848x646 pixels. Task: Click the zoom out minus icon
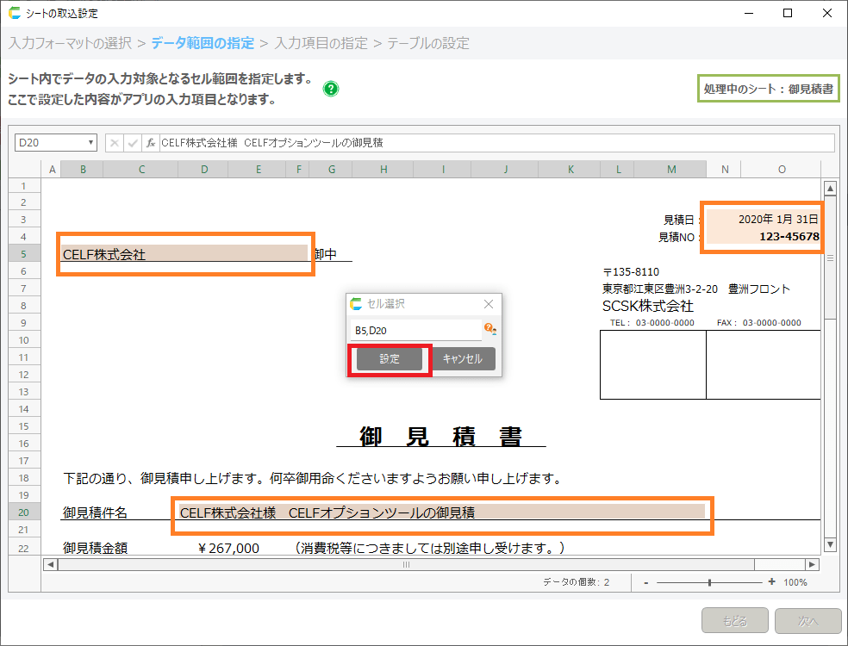[x=646, y=582]
